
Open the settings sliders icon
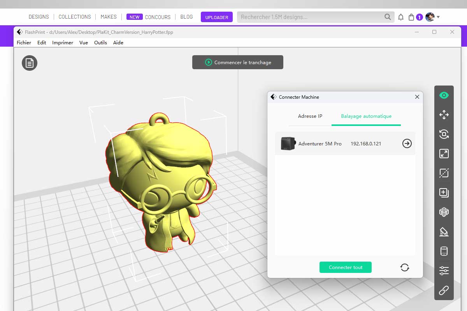click(444, 271)
